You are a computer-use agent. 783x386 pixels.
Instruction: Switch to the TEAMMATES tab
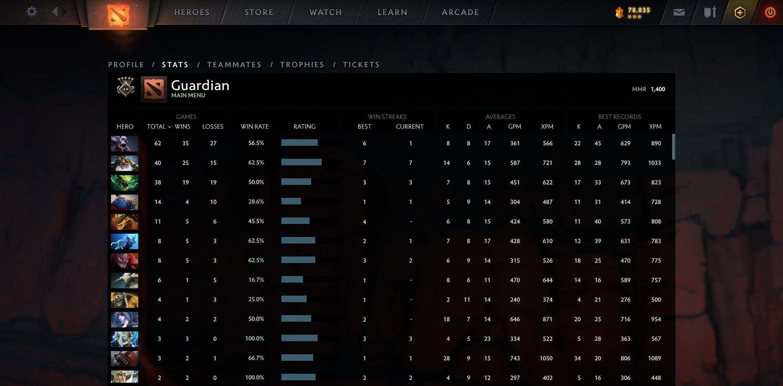[x=234, y=64]
